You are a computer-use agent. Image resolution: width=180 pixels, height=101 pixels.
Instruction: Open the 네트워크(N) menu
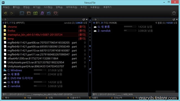click(x=71, y=7)
